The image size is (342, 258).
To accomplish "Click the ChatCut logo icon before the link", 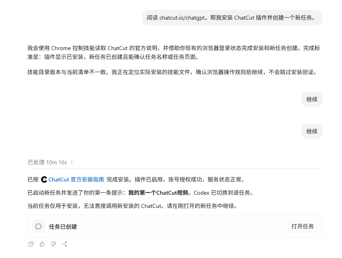I will coord(44,179).
